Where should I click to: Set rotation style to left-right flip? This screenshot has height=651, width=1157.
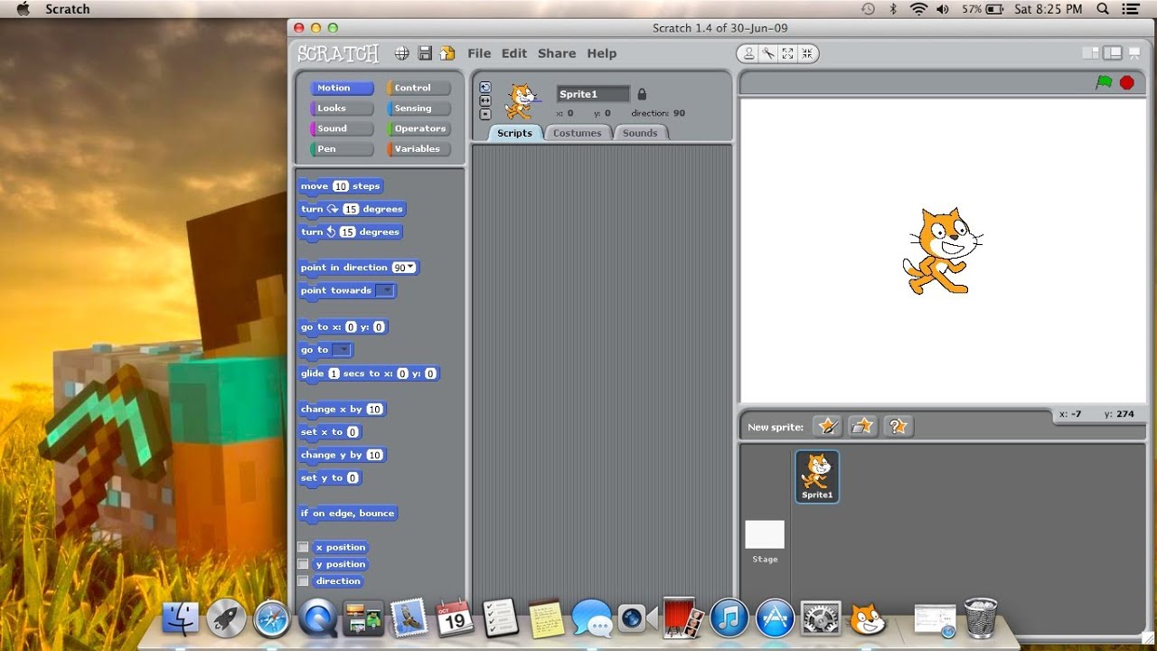click(485, 101)
